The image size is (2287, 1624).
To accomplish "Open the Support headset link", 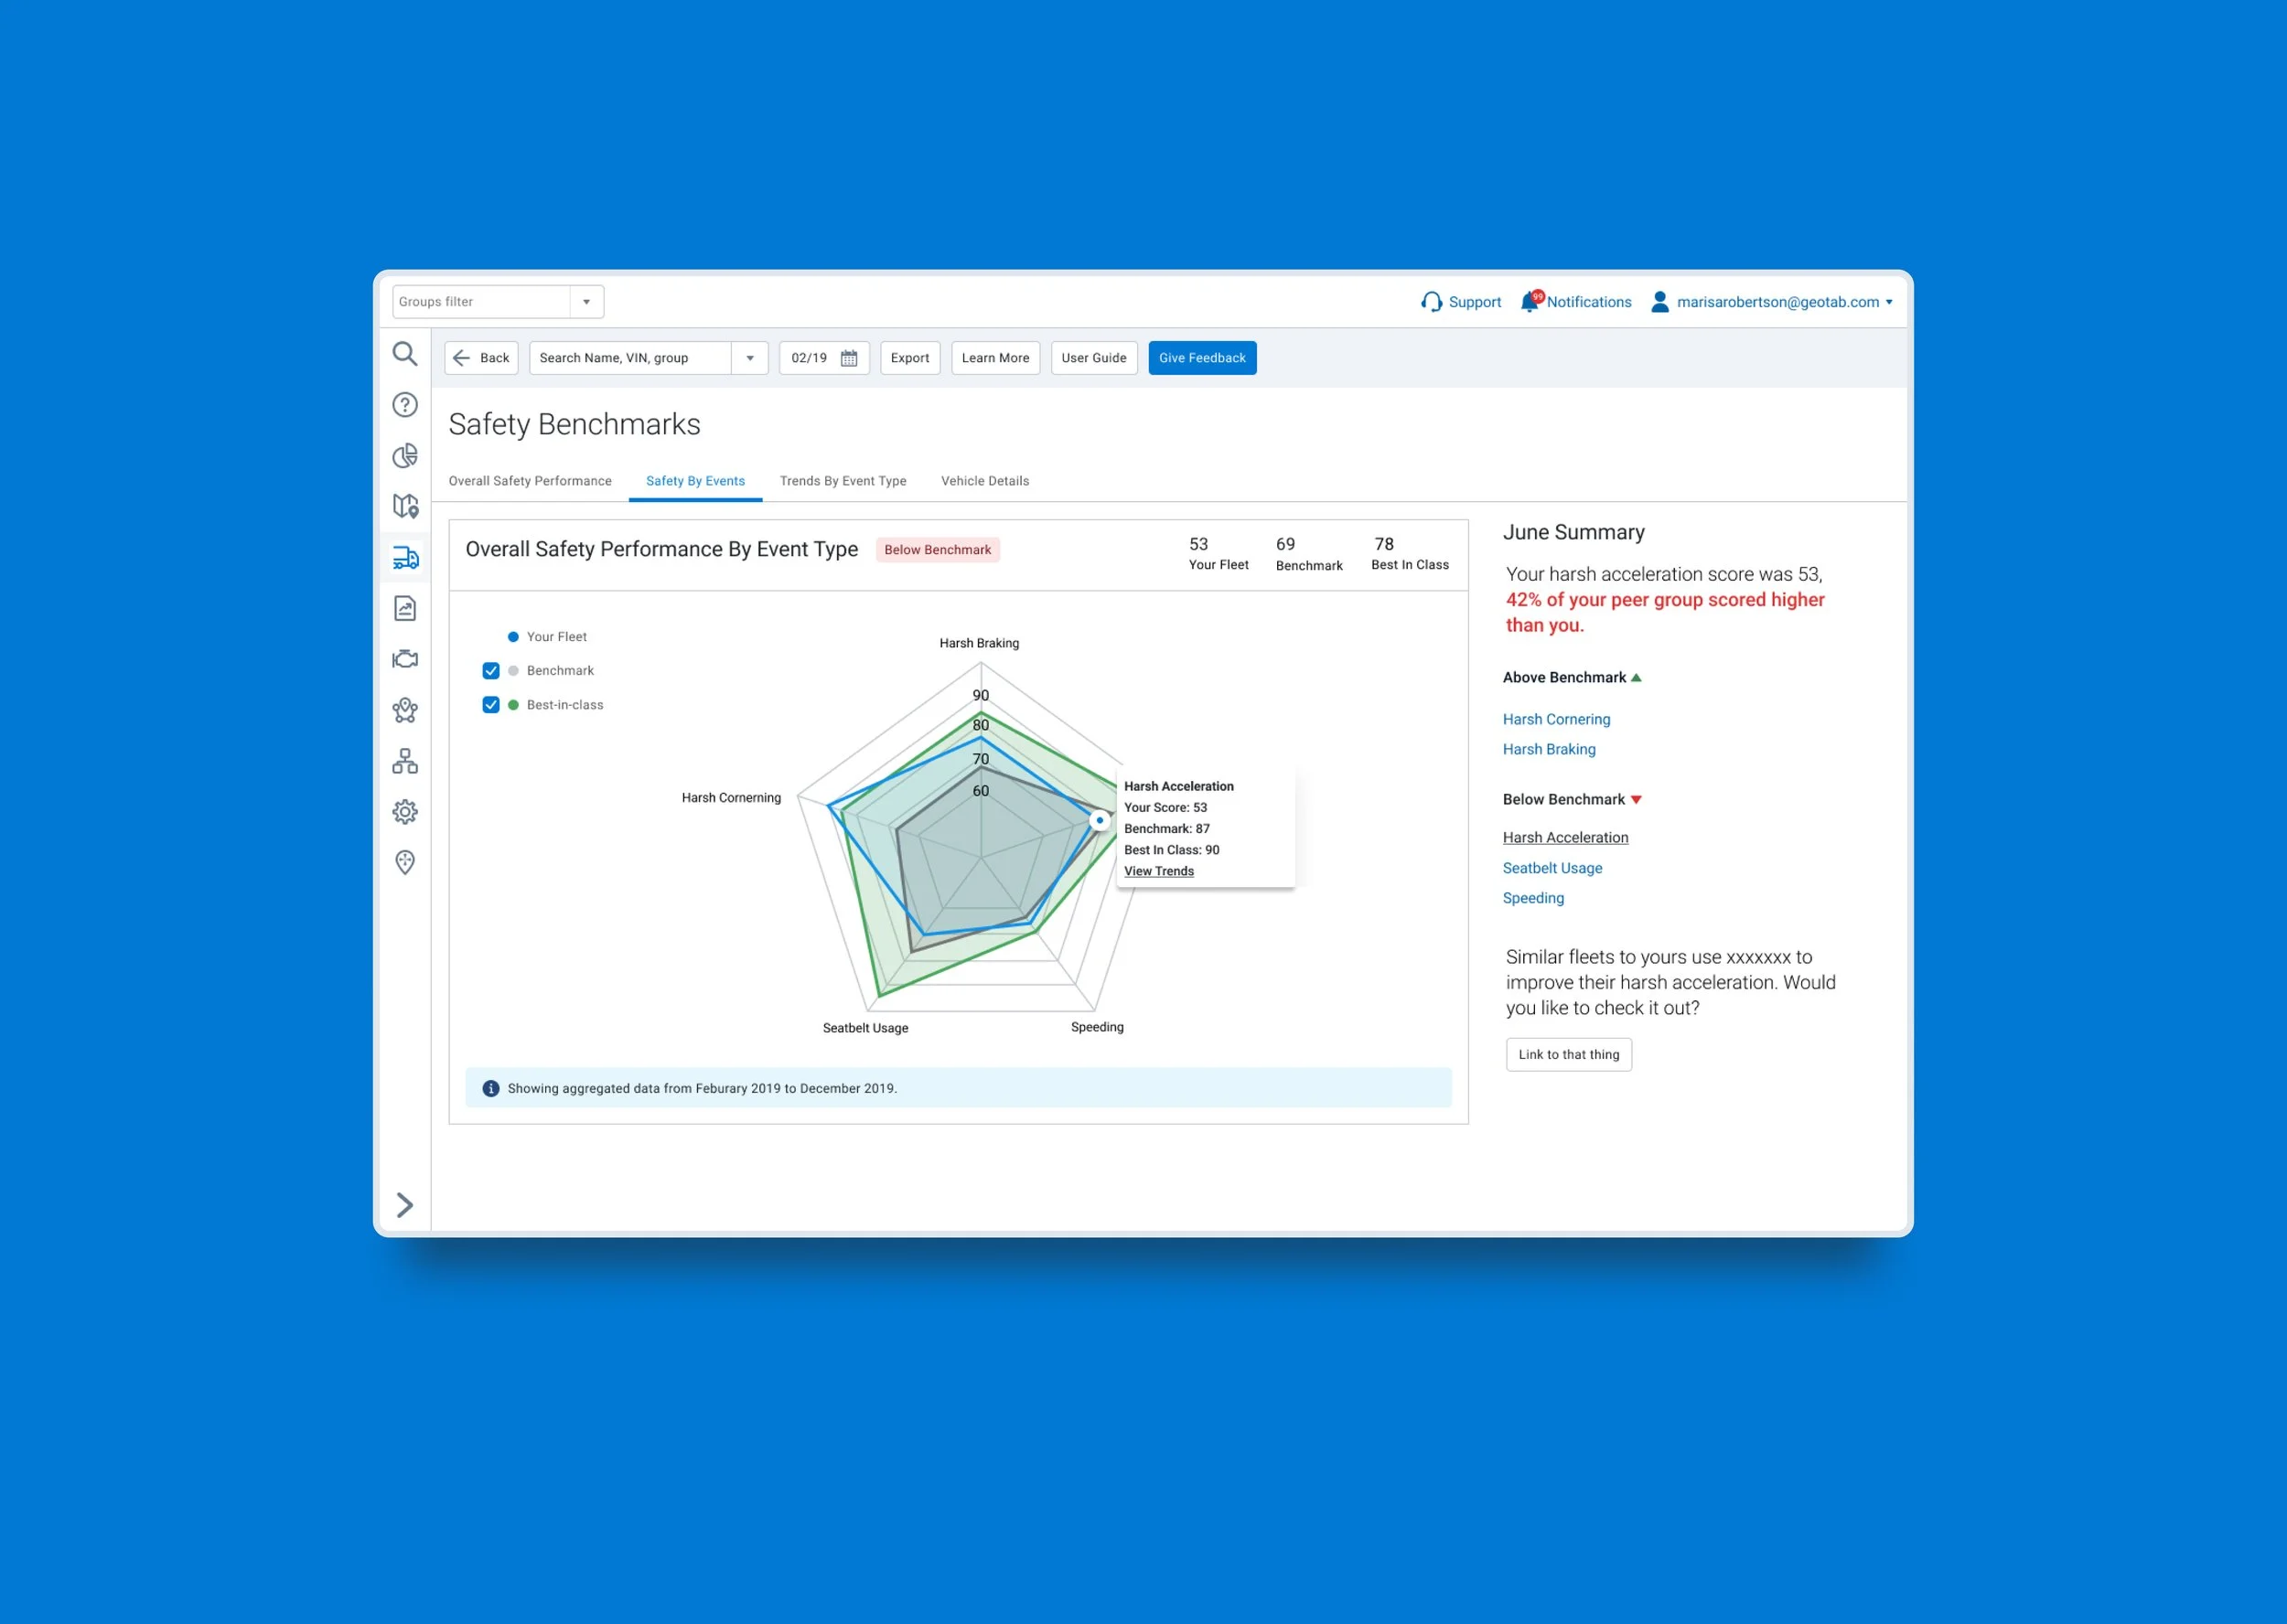I will [1462, 301].
